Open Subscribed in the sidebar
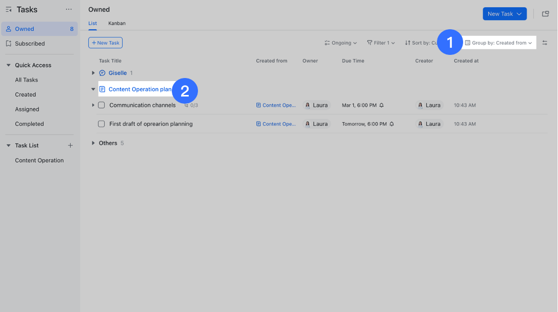The width and height of the screenshot is (558, 312). [30, 44]
